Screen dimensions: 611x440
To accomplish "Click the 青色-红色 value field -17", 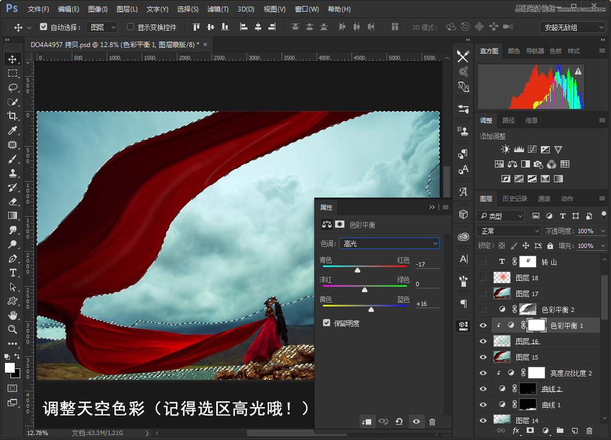I will 427,264.
